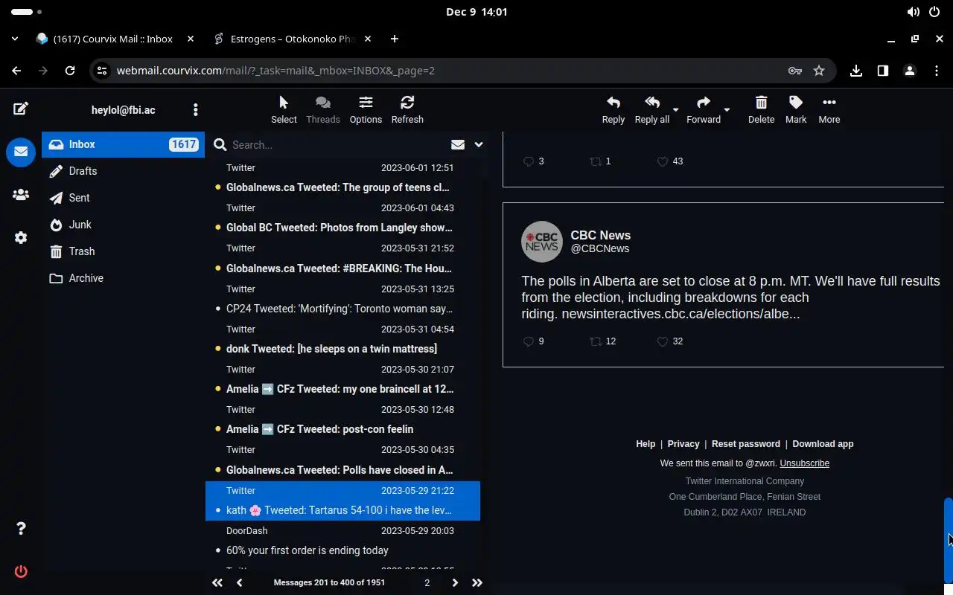
Task: Click retweet icon with 12 on CBC tweet
Action: point(596,341)
